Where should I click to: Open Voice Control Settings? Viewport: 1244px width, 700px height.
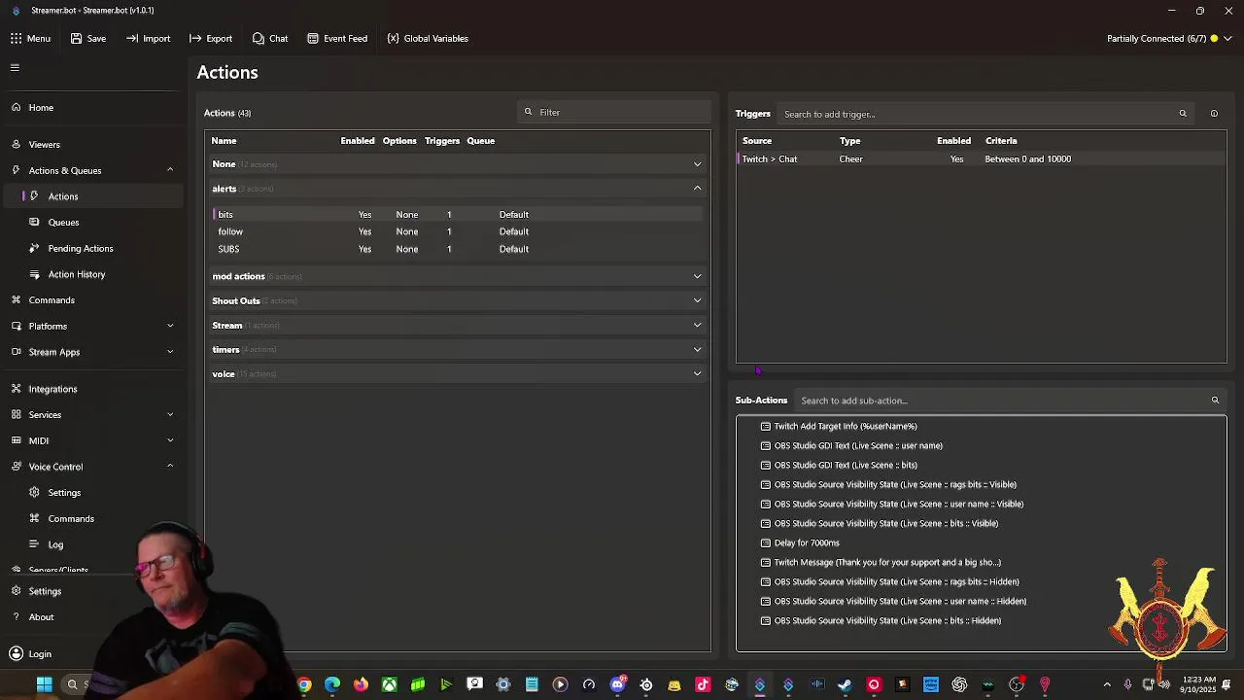point(92,493)
